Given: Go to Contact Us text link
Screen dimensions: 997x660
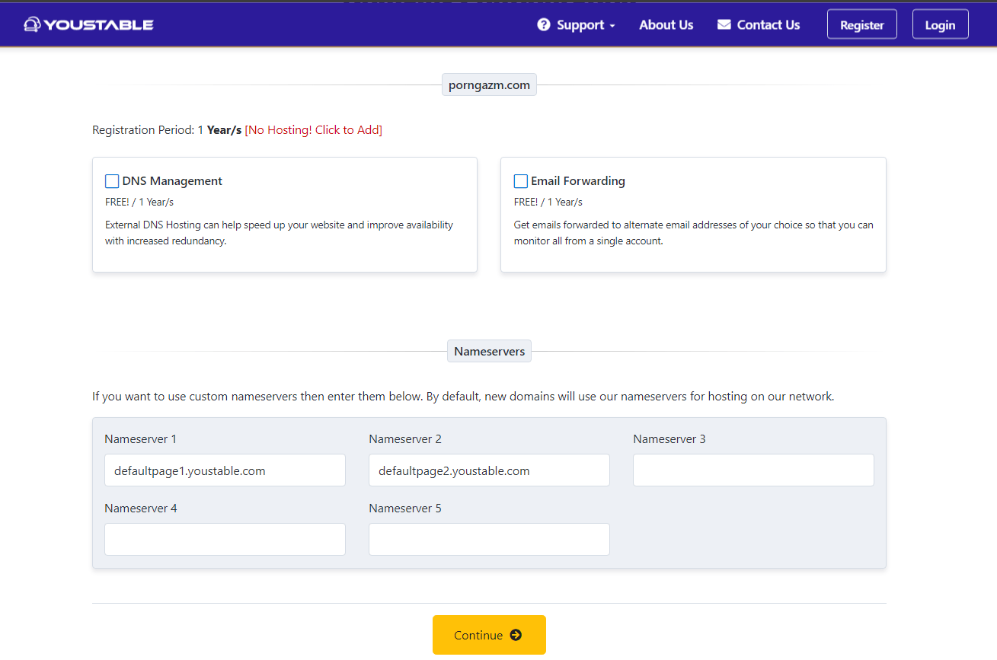Looking at the screenshot, I should click(x=768, y=25).
